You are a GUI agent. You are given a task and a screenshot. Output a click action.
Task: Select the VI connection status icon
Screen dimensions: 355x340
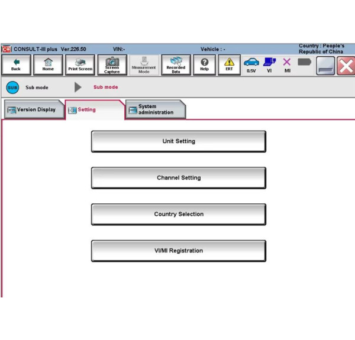pos(269,64)
